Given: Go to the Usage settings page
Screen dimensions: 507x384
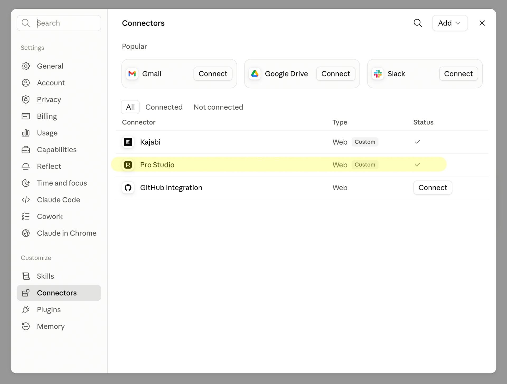Looking at the screenshot, I should point(59,133).
